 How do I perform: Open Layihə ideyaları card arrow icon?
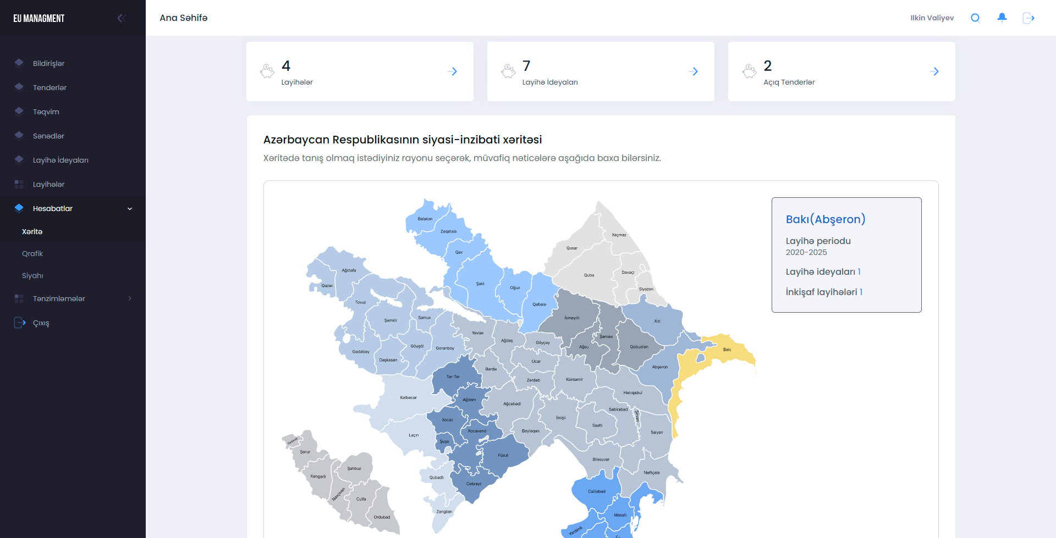[x=693, y=71]
